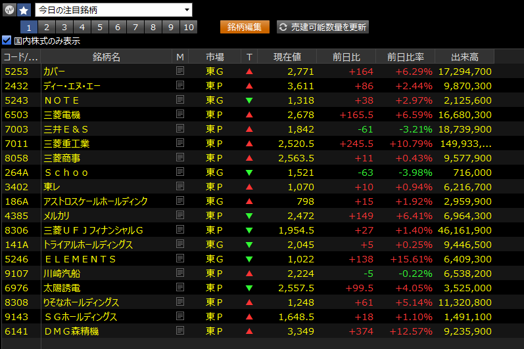Open memo icon for 三菱電機 row
This screenshot has width=524, height=349.
click(x=179, y=114)
